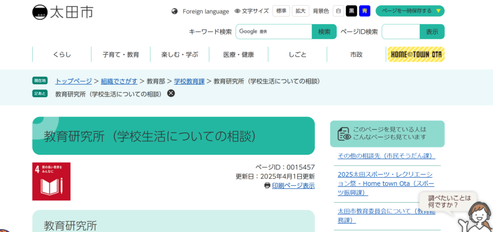Click the Google keyword search field
This screenshot has width=493, height=232.
pos(273,32)
